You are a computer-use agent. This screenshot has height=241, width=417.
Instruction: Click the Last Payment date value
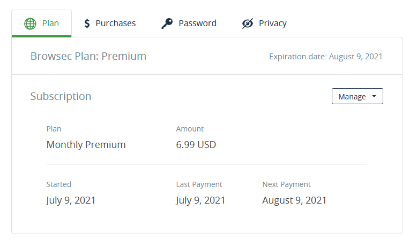[x=200, y=200]
